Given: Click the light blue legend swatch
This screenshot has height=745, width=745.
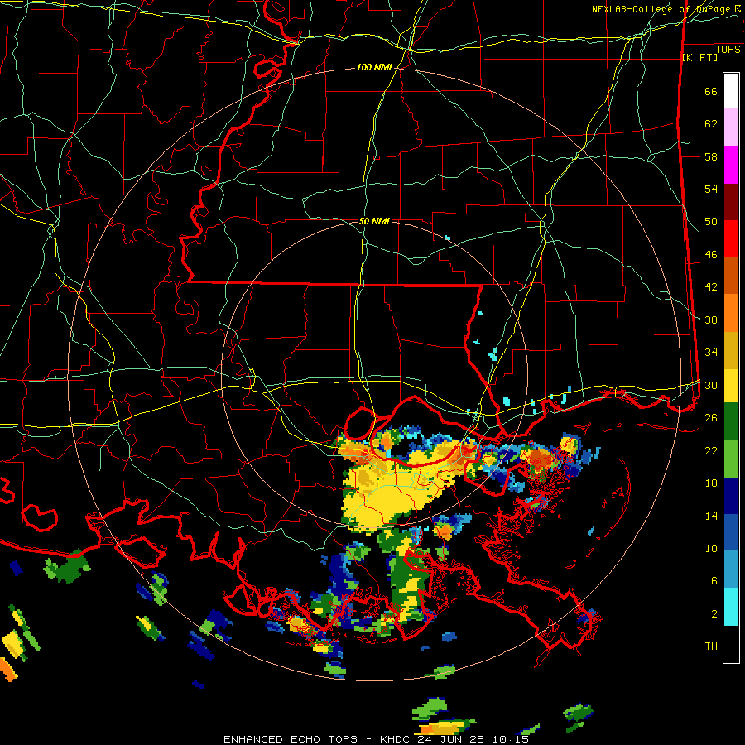Looking at the screenshot, I should coord(731,570).
